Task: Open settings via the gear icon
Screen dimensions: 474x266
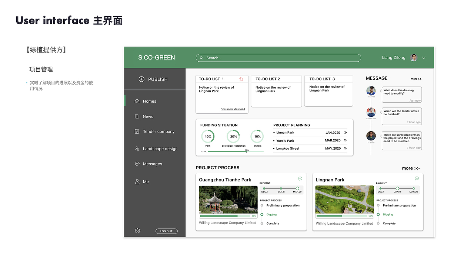Action: tap(137, 231)
